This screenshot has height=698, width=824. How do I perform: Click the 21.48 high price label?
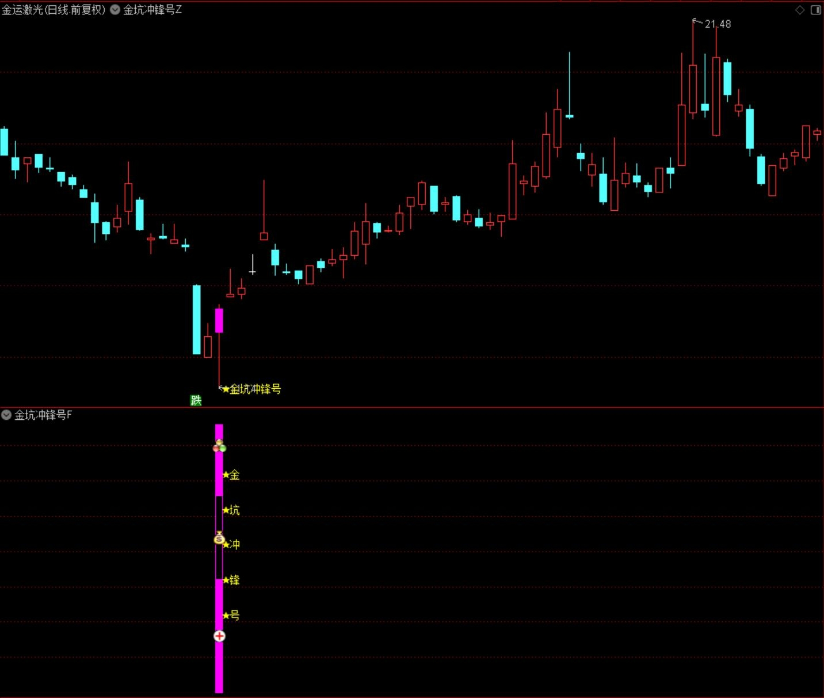717,24
